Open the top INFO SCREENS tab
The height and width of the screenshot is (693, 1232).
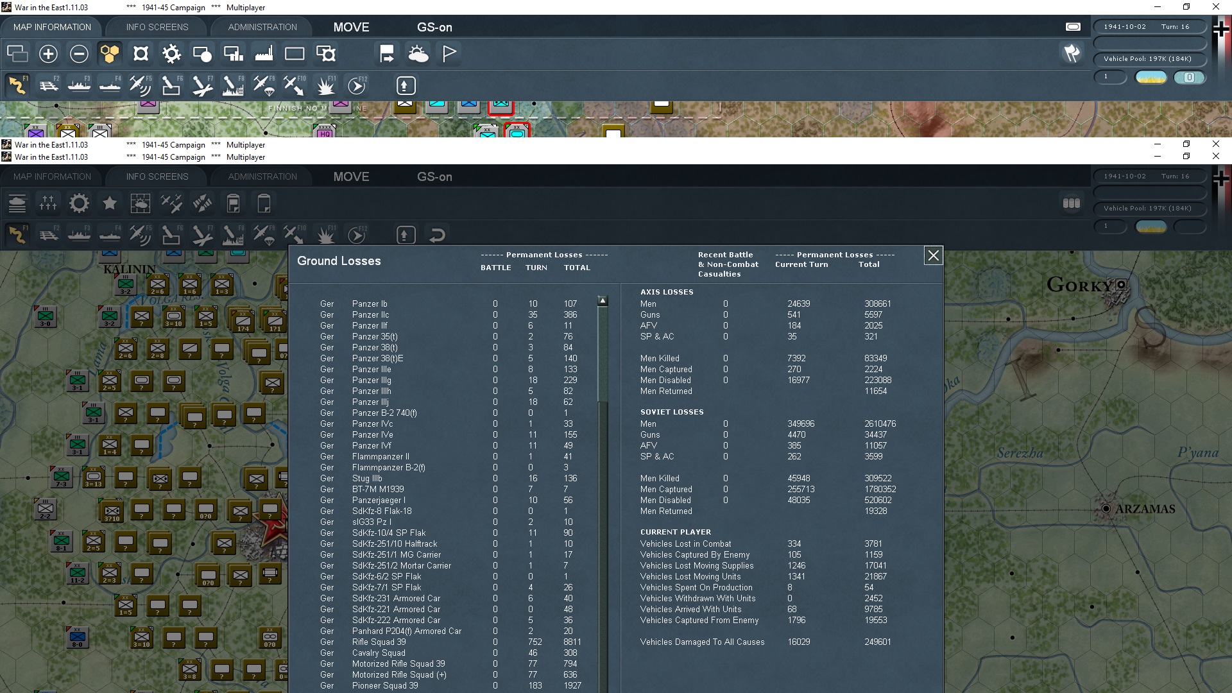tap(157, 27)
